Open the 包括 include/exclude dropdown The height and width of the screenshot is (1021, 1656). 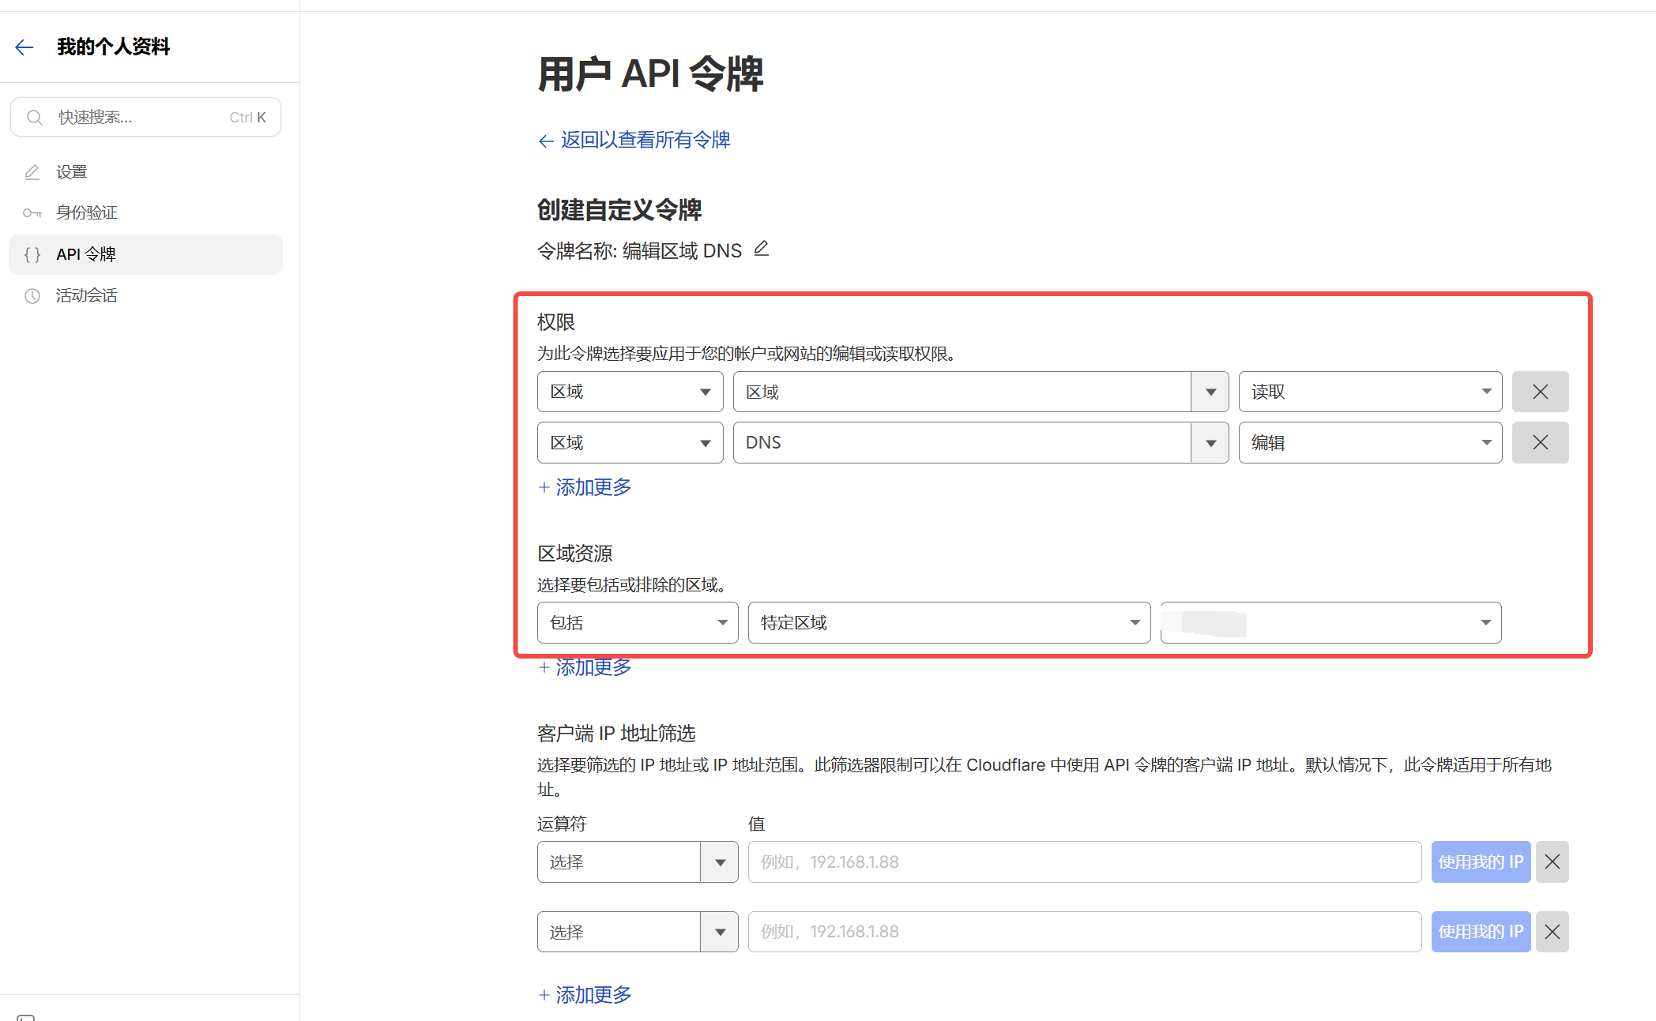pyautogui.click(x=637, y=623)
